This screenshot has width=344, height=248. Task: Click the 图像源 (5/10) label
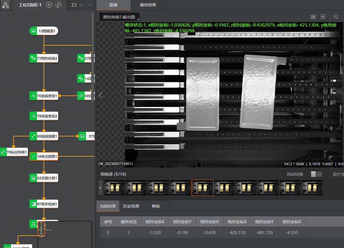click(x=113, y=174)
